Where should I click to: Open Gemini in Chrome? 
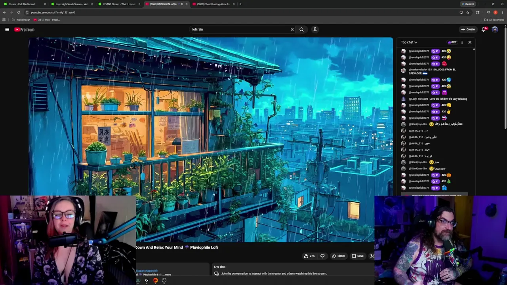coord(468,4)
